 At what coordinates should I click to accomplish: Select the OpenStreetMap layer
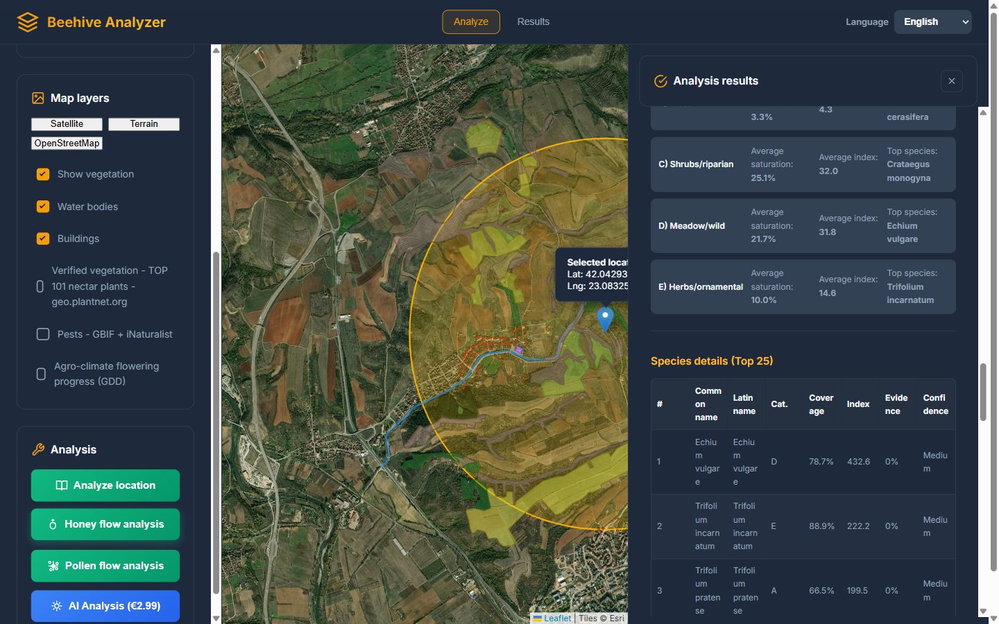coord(67,144)
